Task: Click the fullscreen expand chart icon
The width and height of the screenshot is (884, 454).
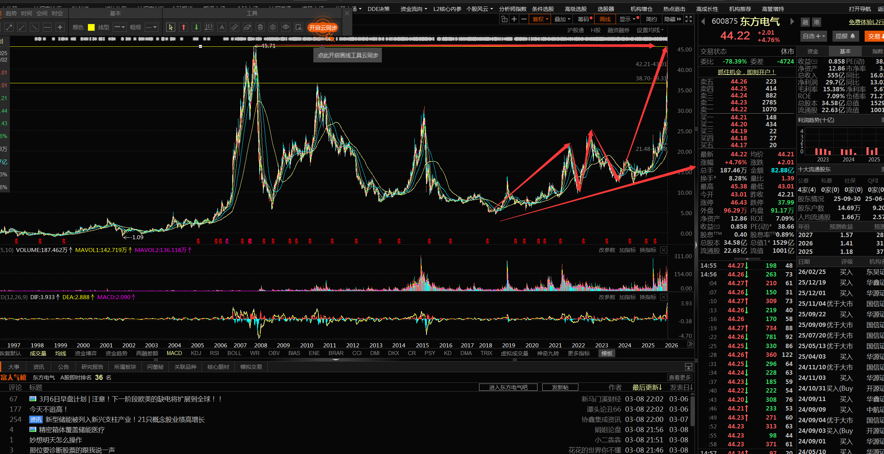Action: pos(689,19)
